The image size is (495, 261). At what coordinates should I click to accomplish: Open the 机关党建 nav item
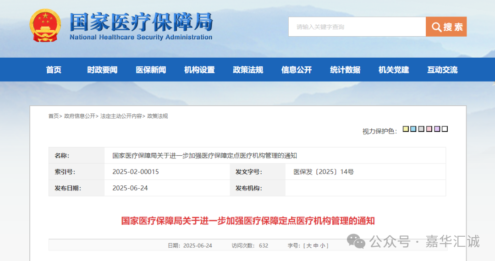click(394, 70)
